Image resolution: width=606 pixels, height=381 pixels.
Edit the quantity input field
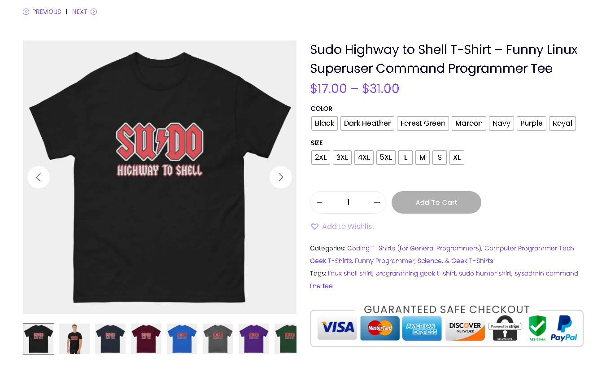pos(348,202)
